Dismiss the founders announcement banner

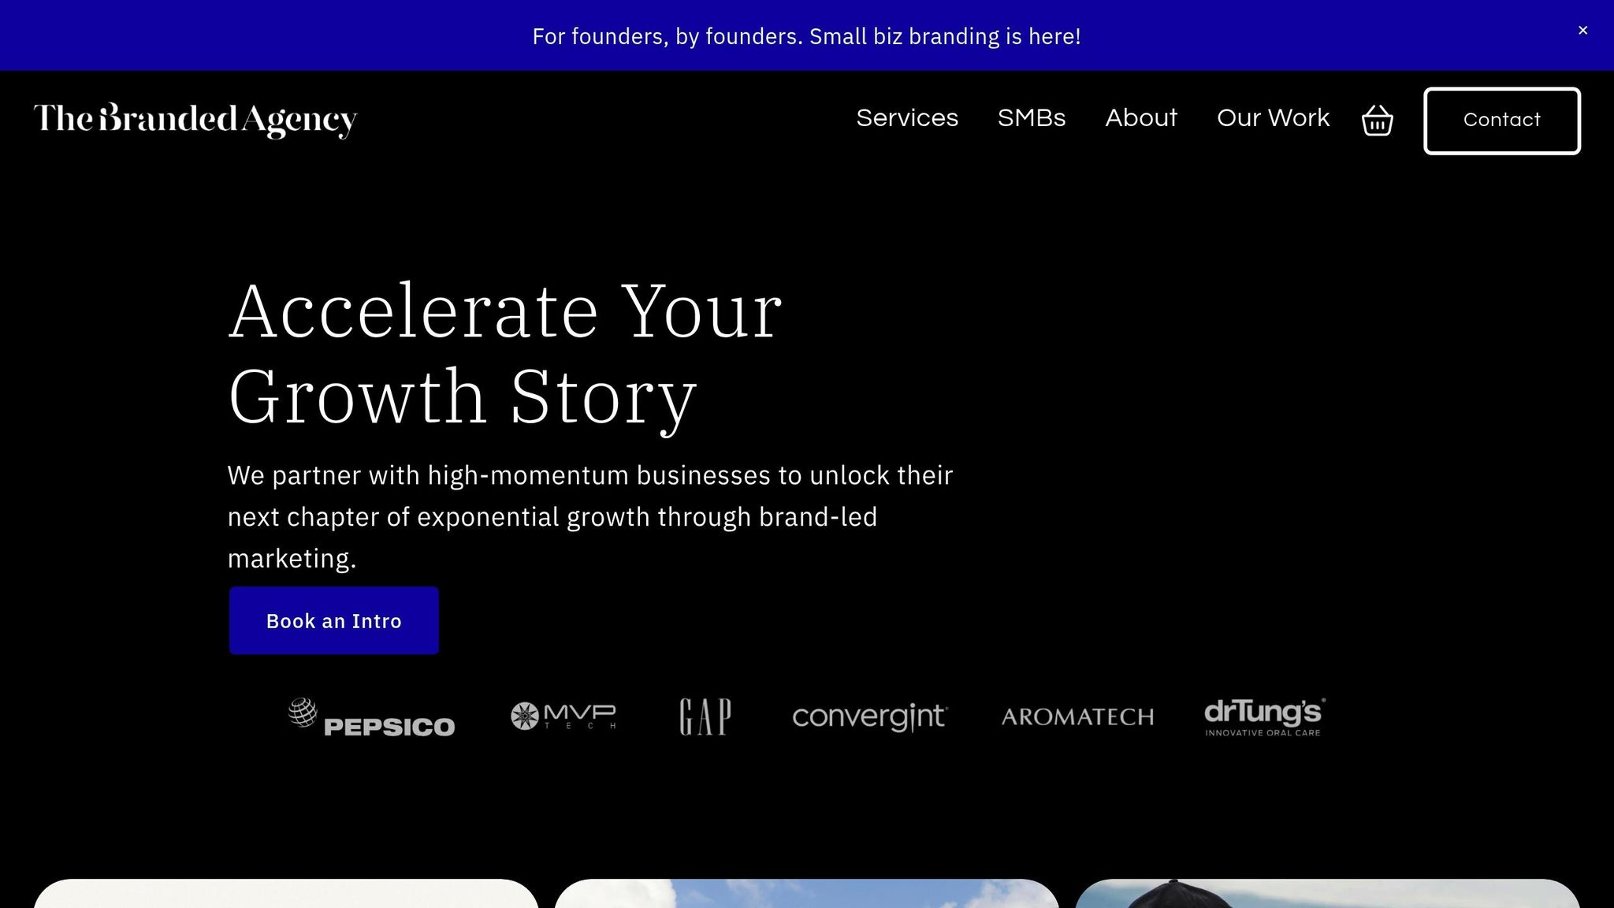pos(1583,30)
